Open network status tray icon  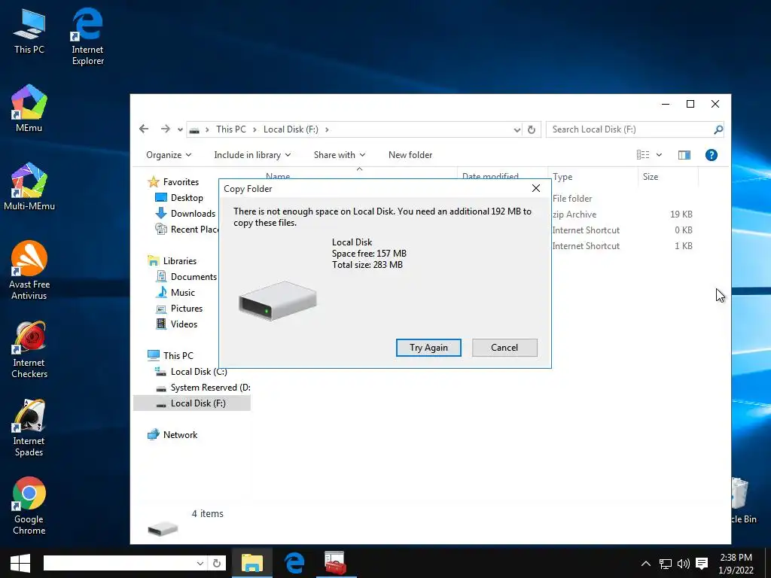point(666,564)
